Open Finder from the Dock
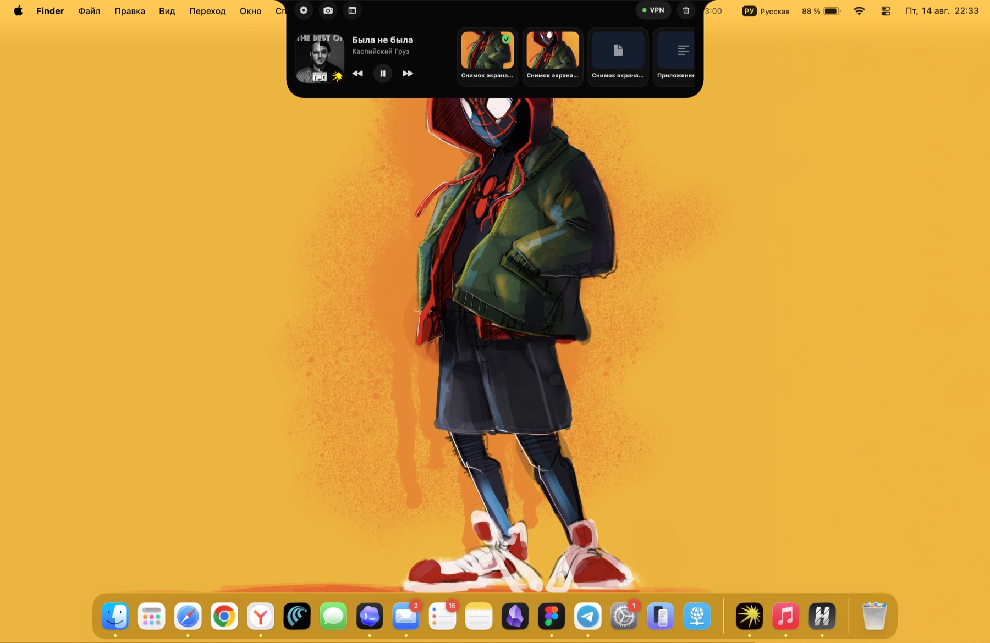Screen dimensions: 990x643 click(116, 616)
